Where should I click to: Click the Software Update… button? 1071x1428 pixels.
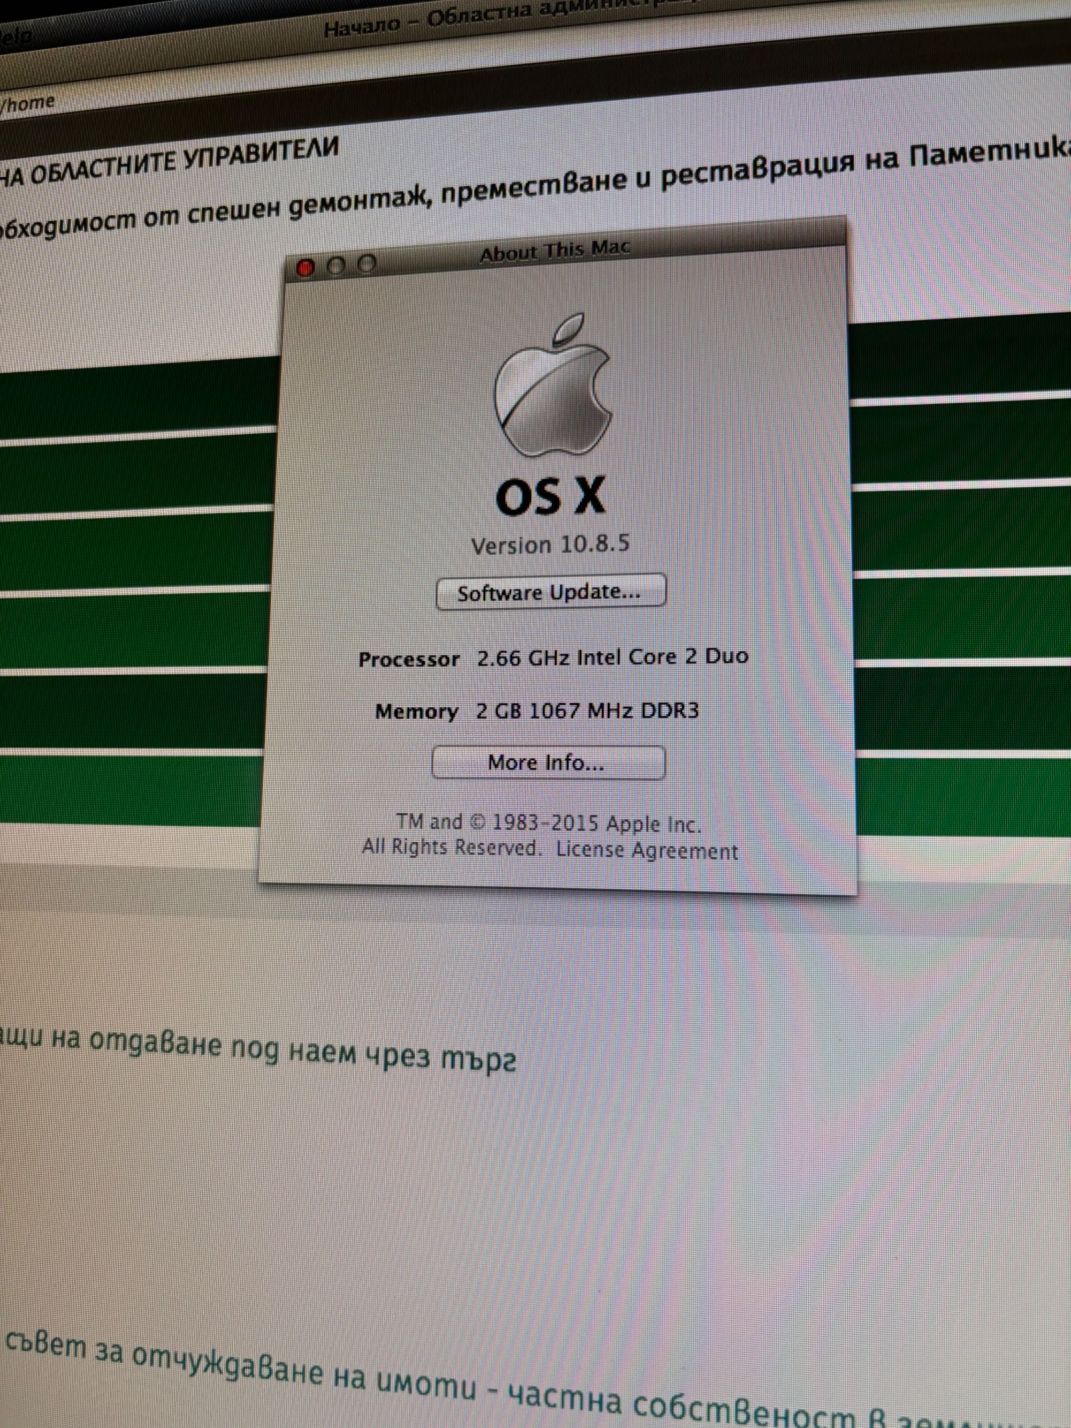[x=550, y=591]
